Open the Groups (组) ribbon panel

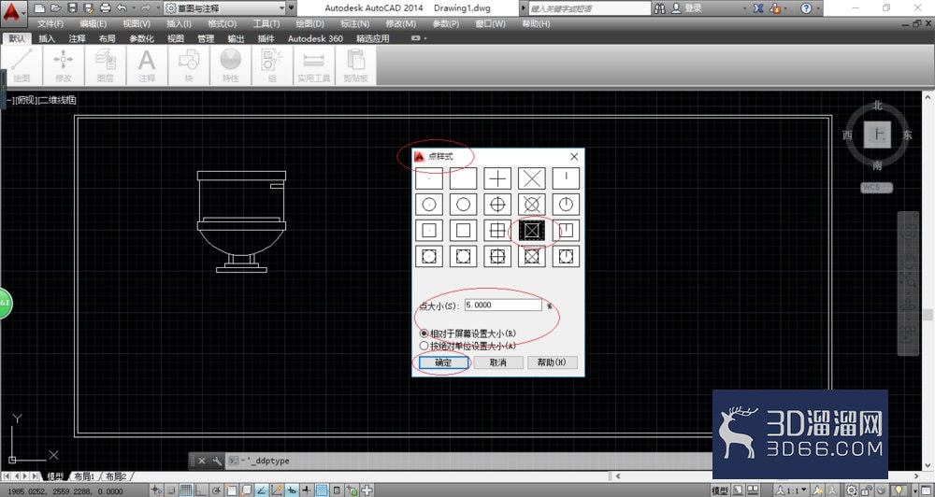[x=272, y=65]
